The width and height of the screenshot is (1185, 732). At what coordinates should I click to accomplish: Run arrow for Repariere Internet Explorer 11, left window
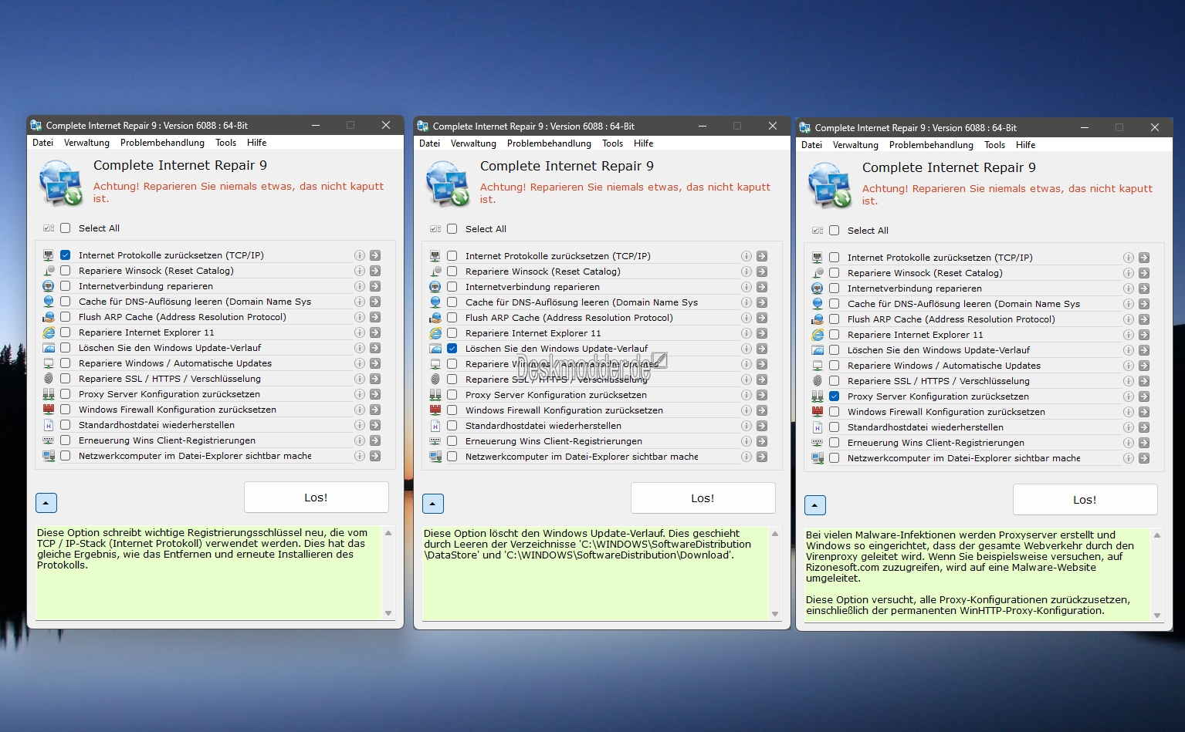375,332
